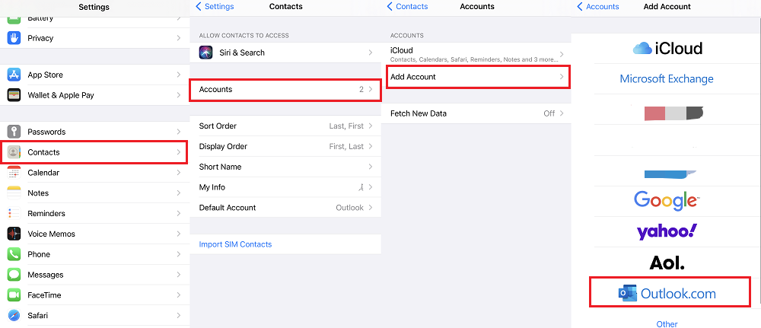The width and height of the screenshot is (761, 328).
Task: Open Fetch New Data setting
Action: coord(476,113)
